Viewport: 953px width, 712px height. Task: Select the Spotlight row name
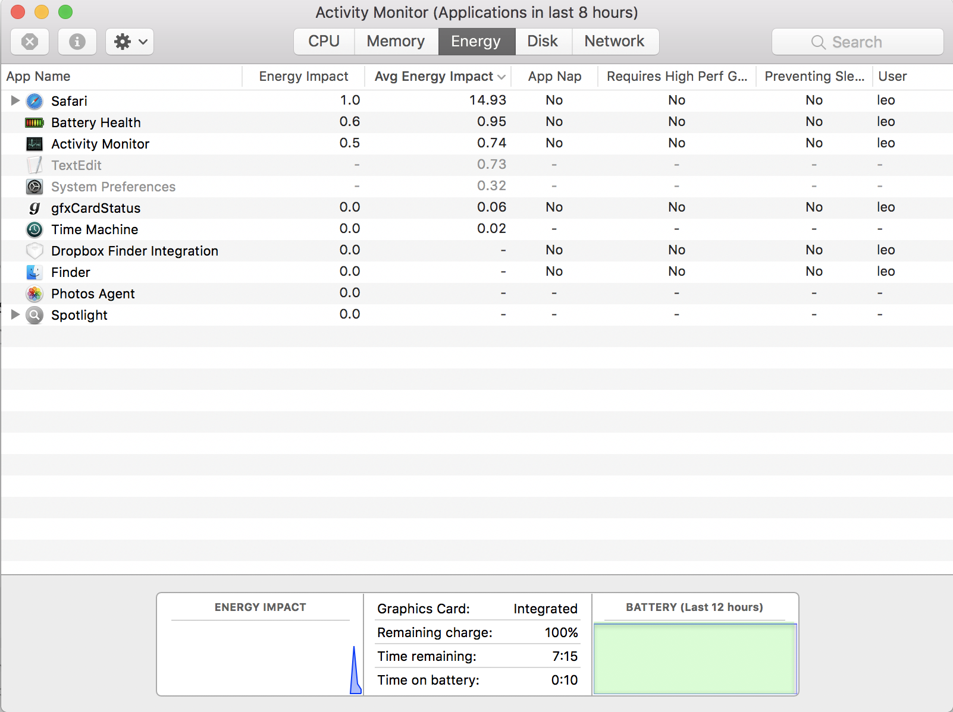pyautogui.click(x=79, y=315)
